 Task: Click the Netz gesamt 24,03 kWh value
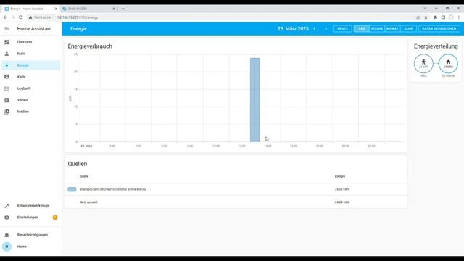(x=342, y=202)
